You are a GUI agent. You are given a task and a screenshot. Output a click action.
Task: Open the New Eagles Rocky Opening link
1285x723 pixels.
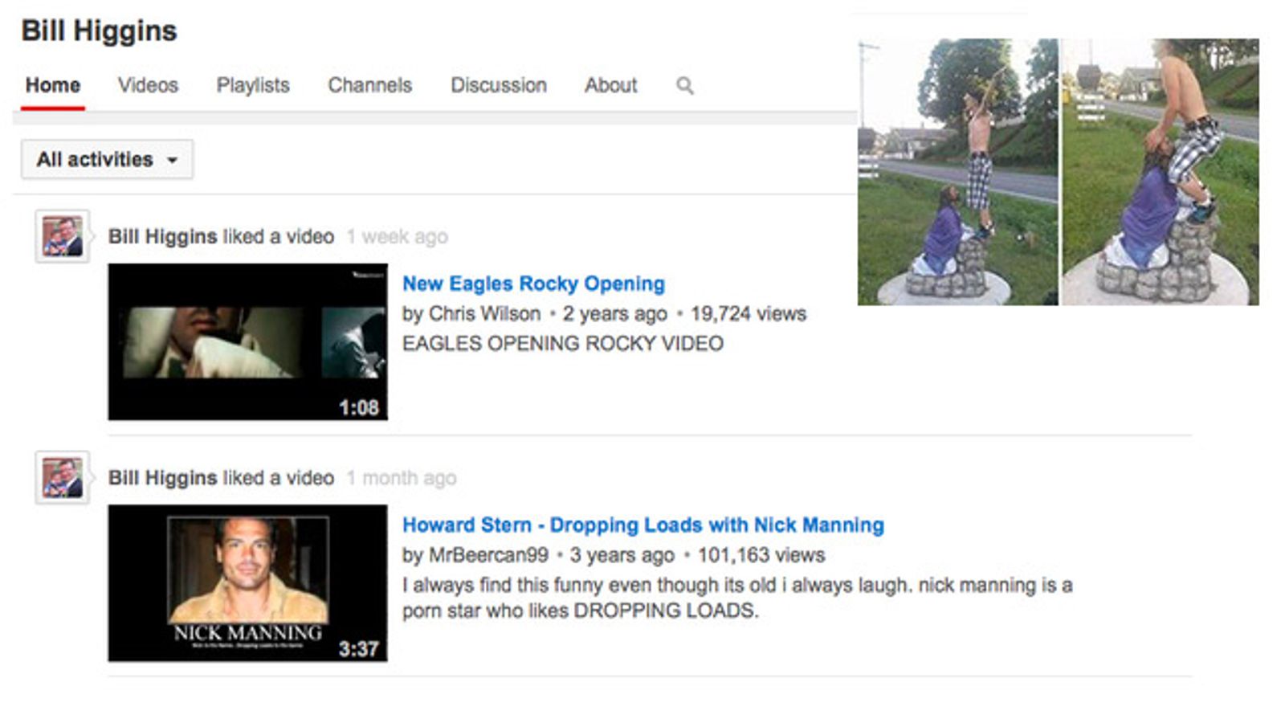(x=533, y=284)
